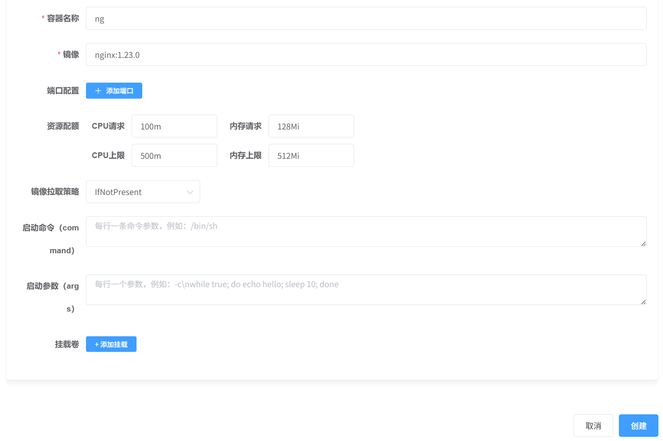Click the 添加挂载 add mount button
Viewport: 663px width, 441px height.
(x=111, y=344)
